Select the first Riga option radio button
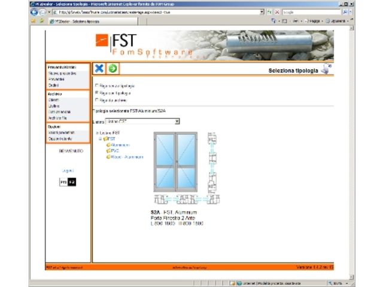This screenshot has width=383, height=287. (97, 86)
